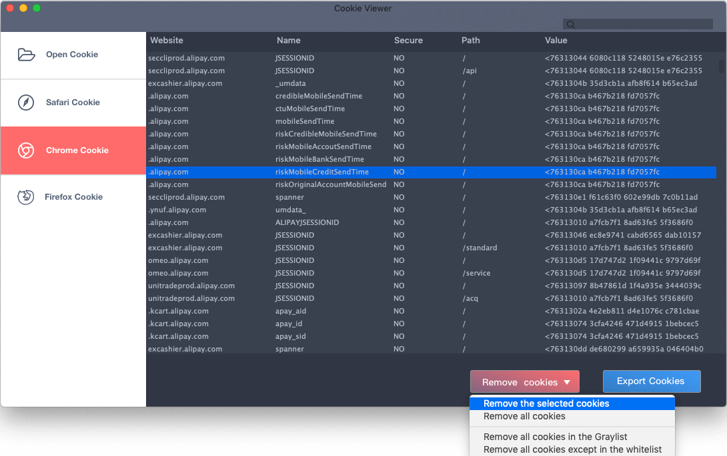
Task: Select the apay_aid cookie row
Action: 431,311
